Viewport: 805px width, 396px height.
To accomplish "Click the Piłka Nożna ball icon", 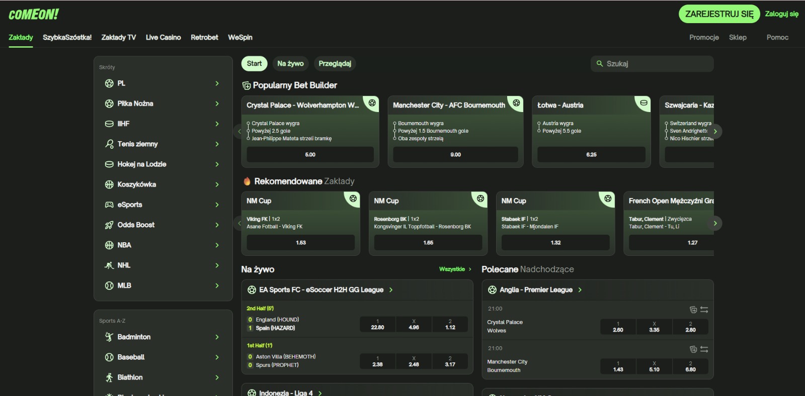I will [x=109, y=104].
